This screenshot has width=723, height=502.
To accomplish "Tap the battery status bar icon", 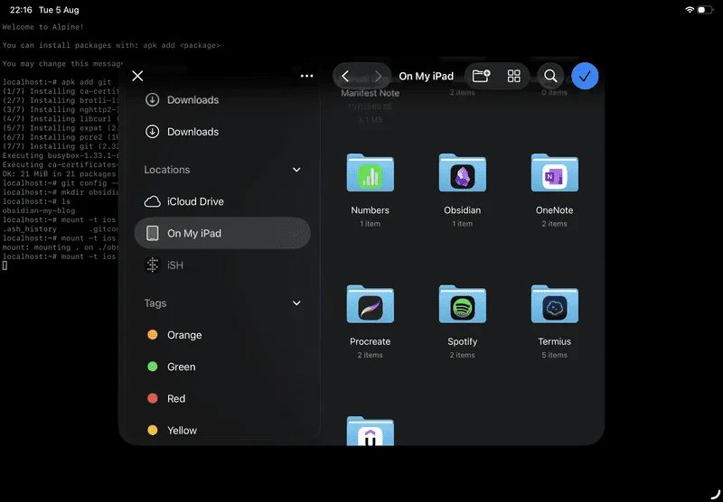I will point(705,10).
